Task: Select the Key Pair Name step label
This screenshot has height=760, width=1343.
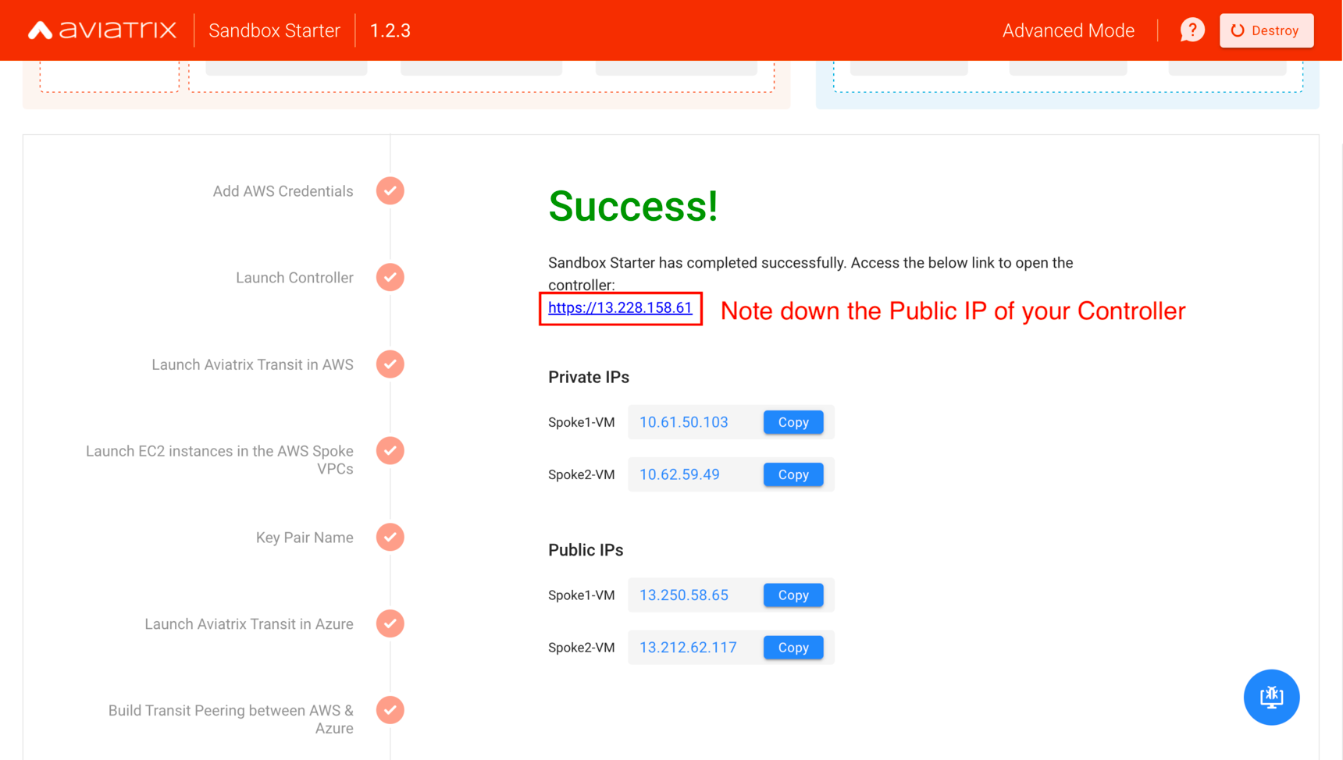Action: coord(305,538)
